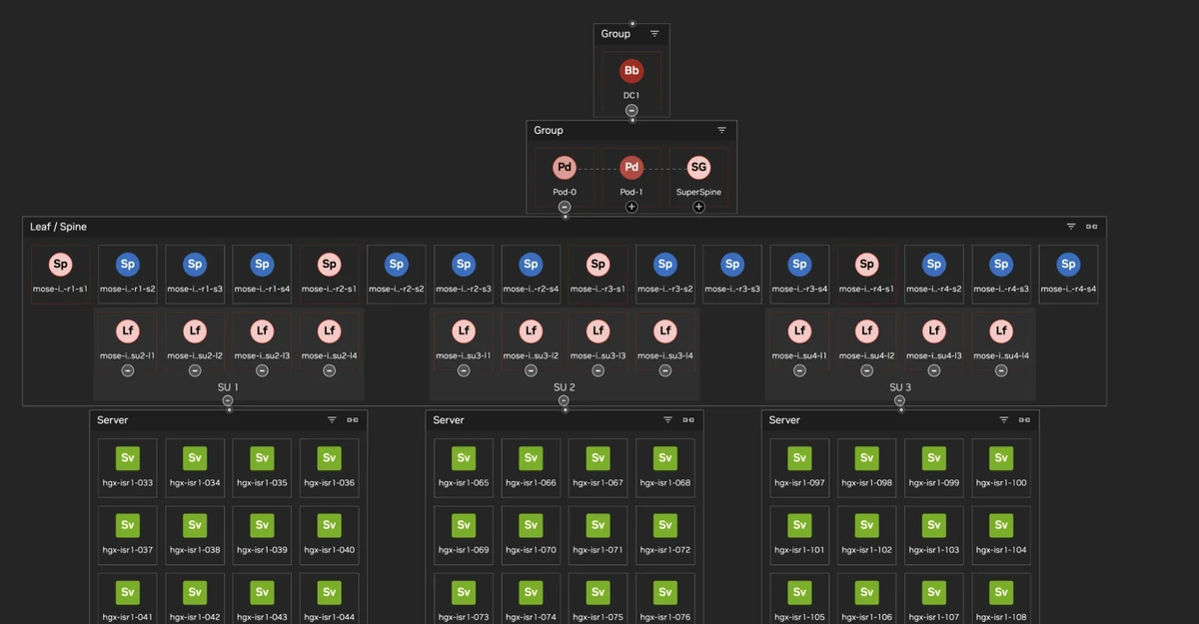Click layout icon in SU 3 Server panel
This screenshot has width=1199, height=624.
[x=1024, y=420]
